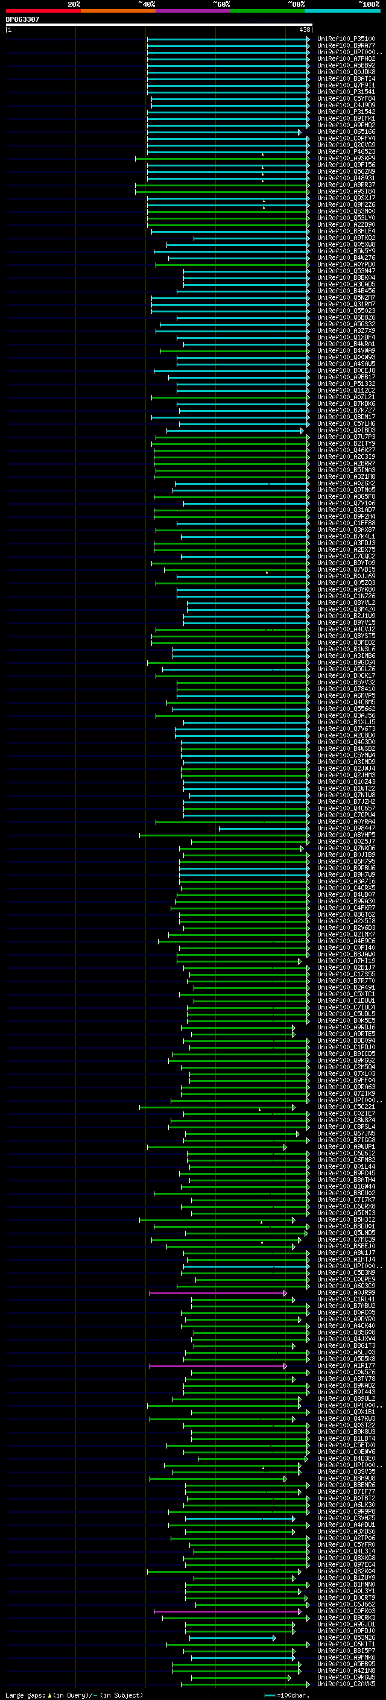Click cyan alignment bar for UniRef100_Q53N26
Image resolution: width=386 pixels, height=1700 pixels.
point(232,1638)
